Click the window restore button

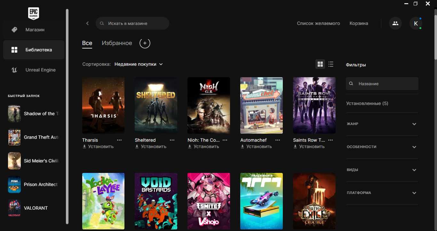point(416,4)
